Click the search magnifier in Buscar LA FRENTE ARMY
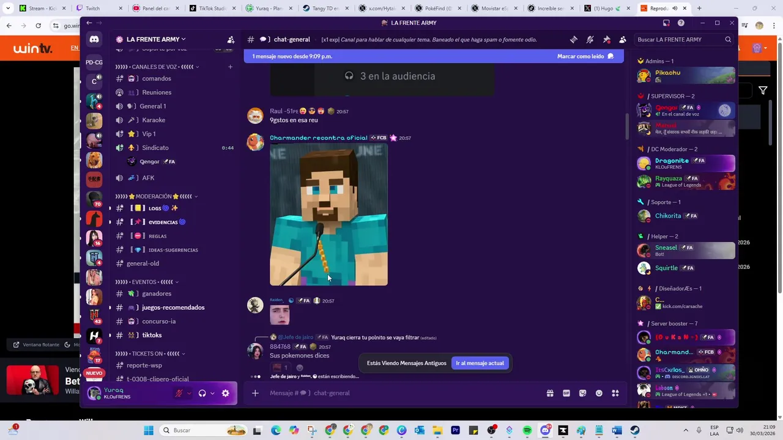783x440 pixels. (x=728, y=40)
